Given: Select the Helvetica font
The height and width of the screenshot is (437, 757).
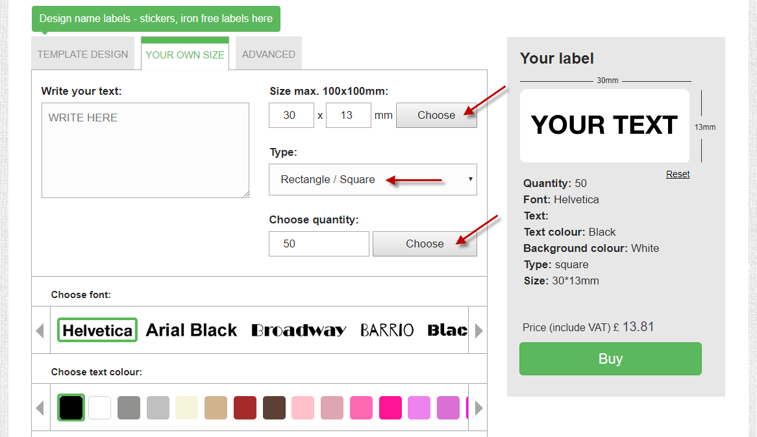Looking at the screenshot, I should pos(97,331).
